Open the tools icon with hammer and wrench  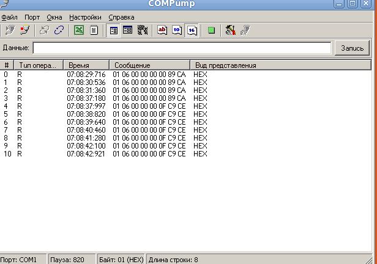pos(230,30)
